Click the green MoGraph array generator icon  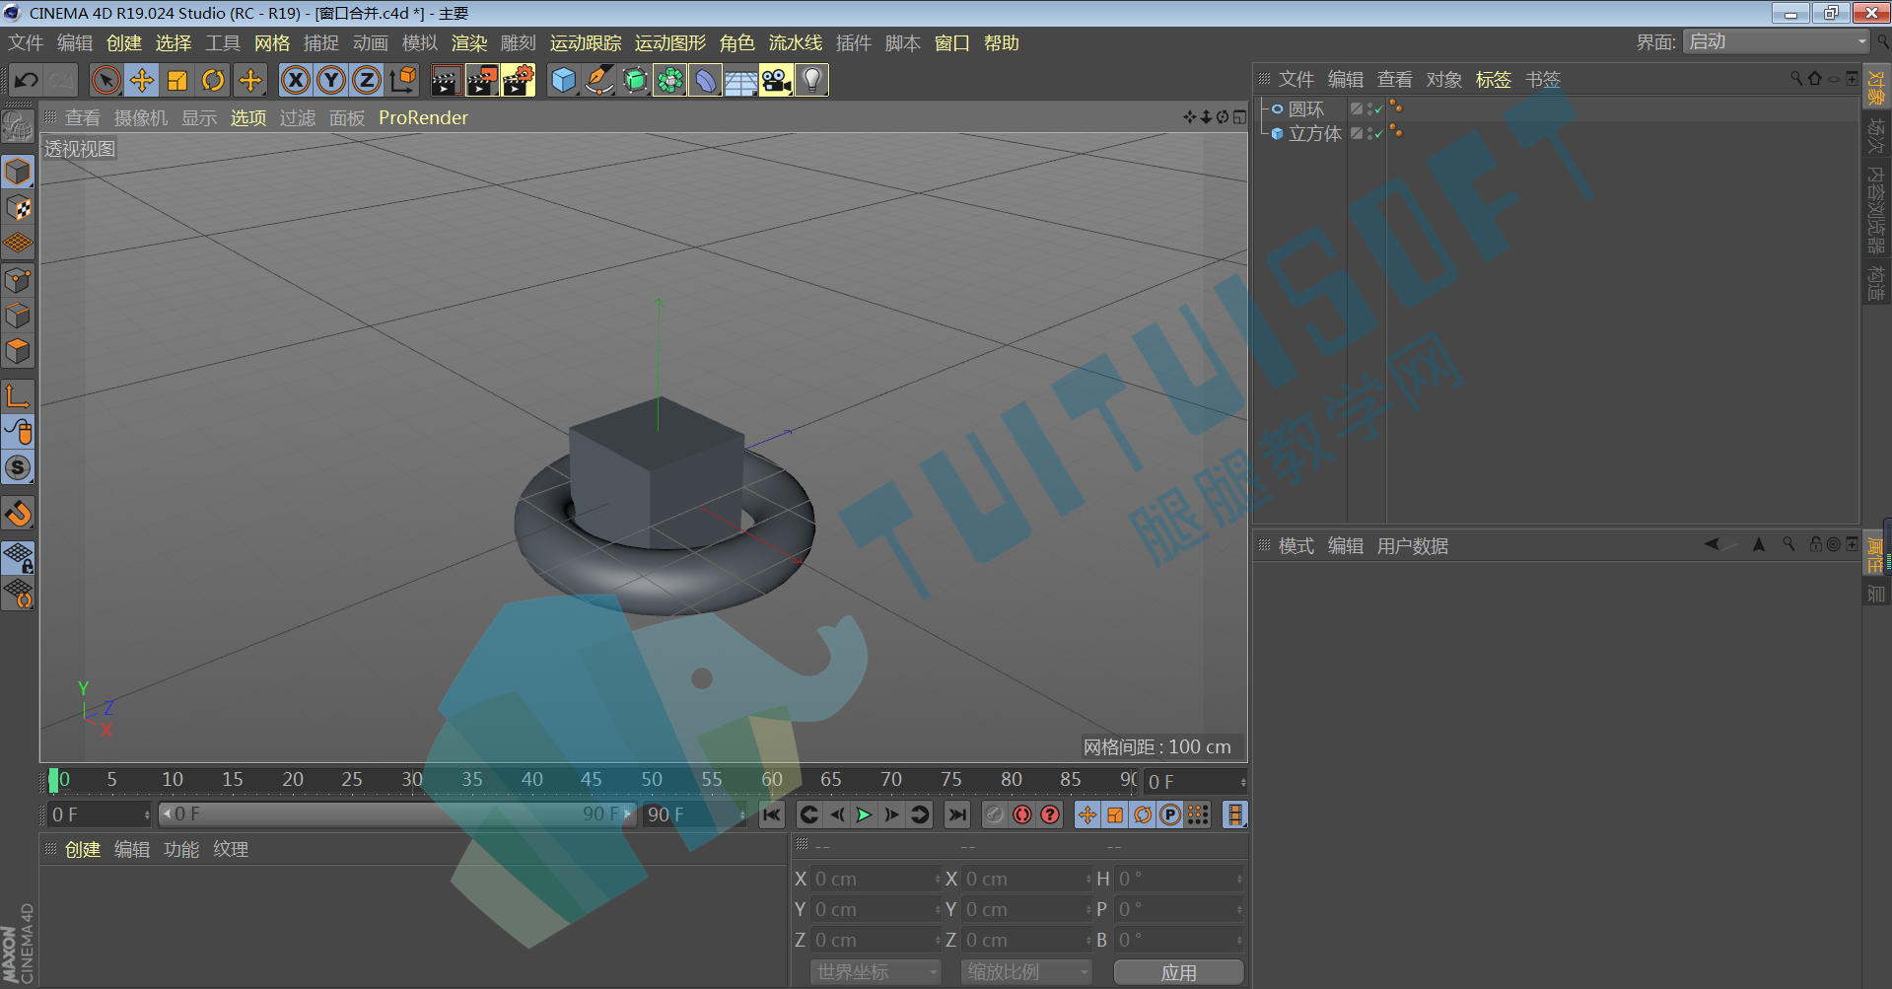click(669, 80)
